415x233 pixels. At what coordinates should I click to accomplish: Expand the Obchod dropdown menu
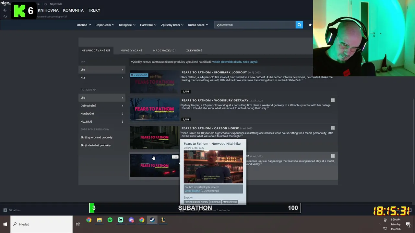click(x=84, y=25)
